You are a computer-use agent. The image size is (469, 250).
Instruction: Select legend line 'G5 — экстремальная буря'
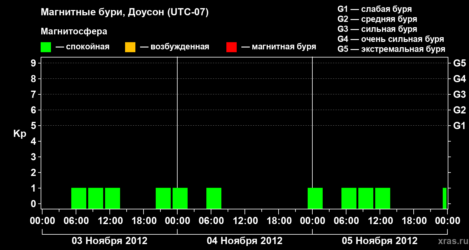click(x=391, y=49)
